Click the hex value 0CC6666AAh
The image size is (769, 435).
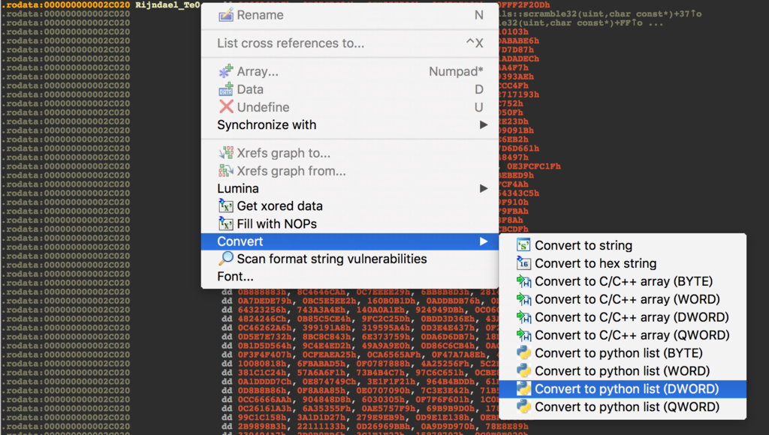264,399
